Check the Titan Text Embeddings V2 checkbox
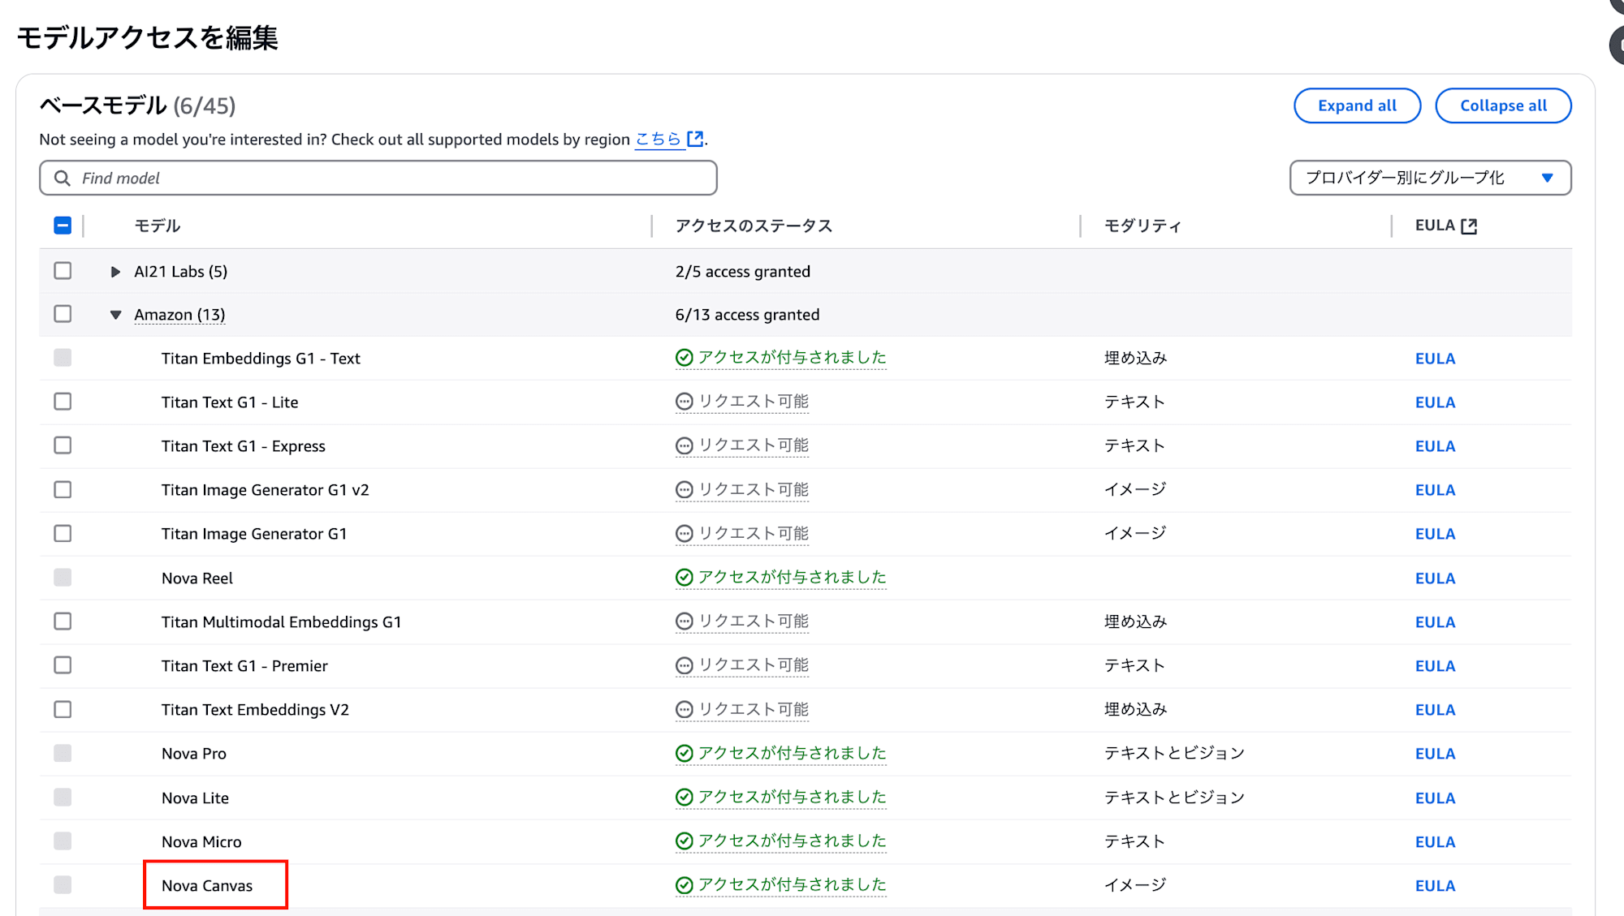Image resolution: width=1624 pixels, height=916 pixels. [x=63, y=710]
